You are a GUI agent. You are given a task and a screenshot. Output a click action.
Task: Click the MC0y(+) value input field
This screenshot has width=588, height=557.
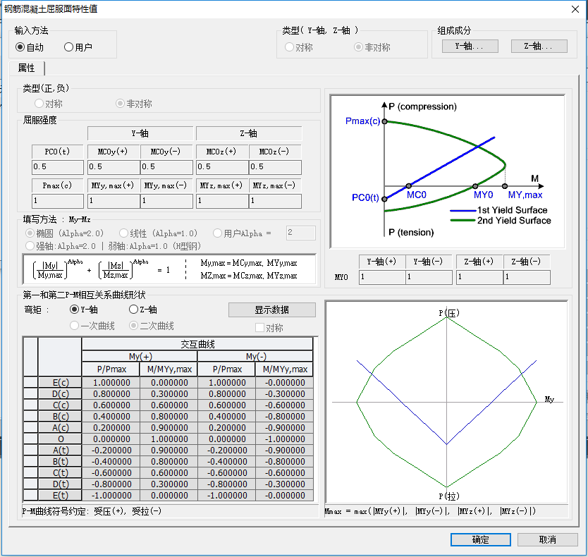click(113, 167)
